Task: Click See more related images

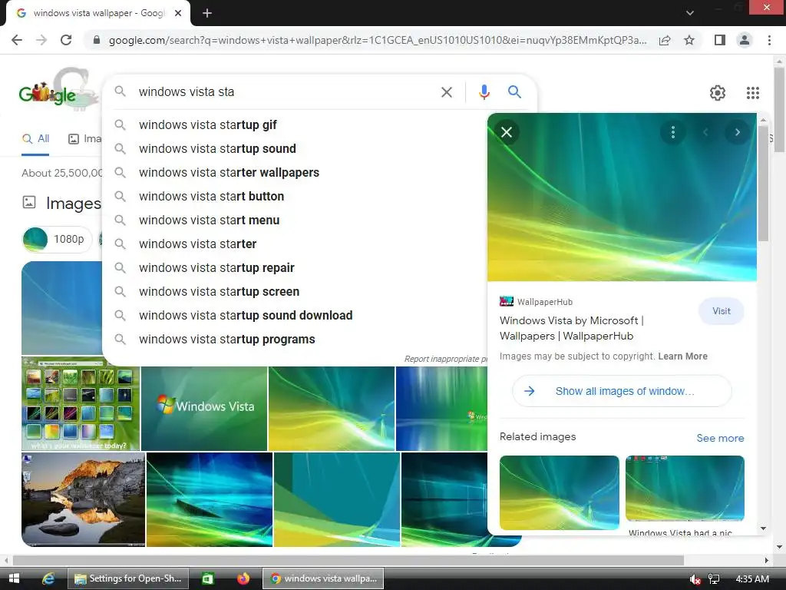Action: tap(720, 438)
